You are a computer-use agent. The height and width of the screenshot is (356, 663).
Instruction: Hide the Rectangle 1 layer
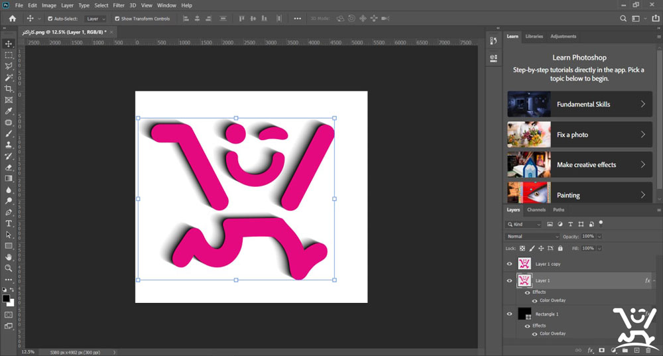[509, 314]
